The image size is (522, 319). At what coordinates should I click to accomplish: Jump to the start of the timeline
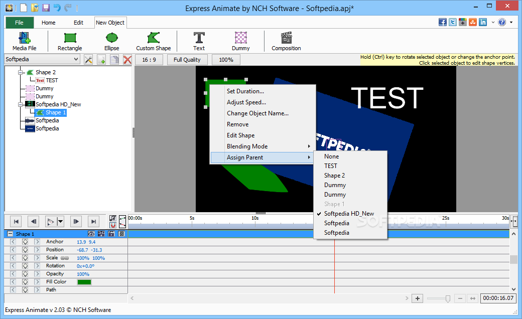point(16,222)
